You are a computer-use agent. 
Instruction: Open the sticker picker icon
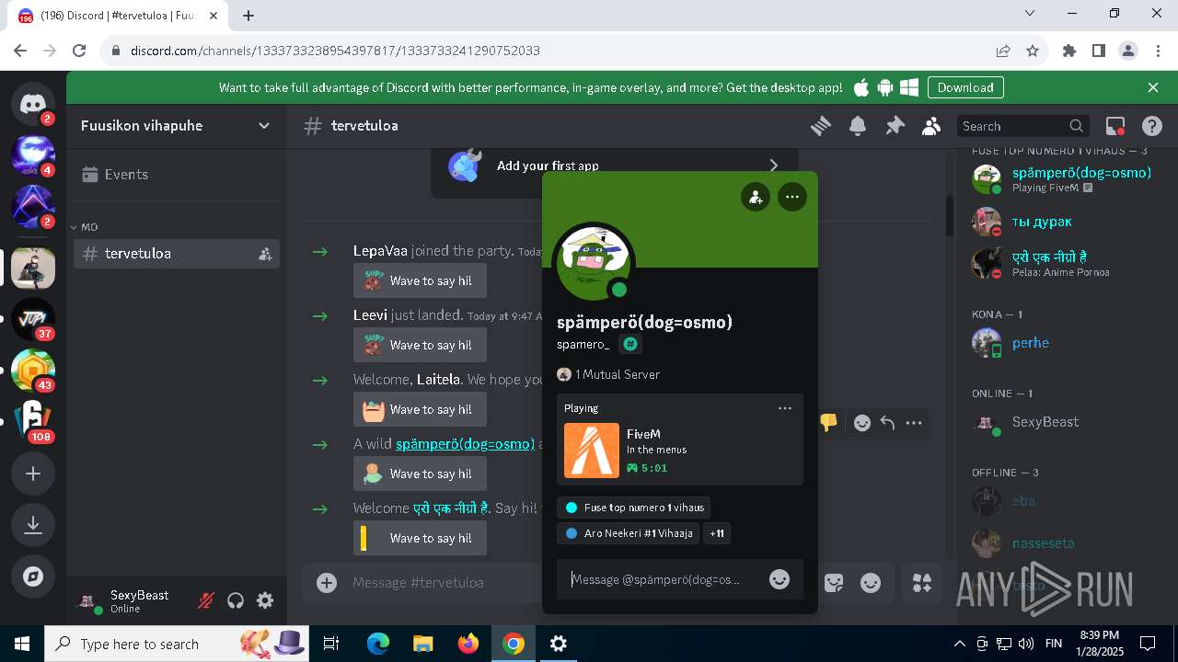[x=834, y=582]
